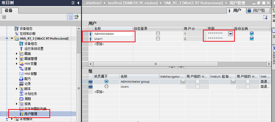Viewport: 275px width, 122px height.
Task: Open 在线和诊断 in the project tree
Action: [x=27, y=34]
